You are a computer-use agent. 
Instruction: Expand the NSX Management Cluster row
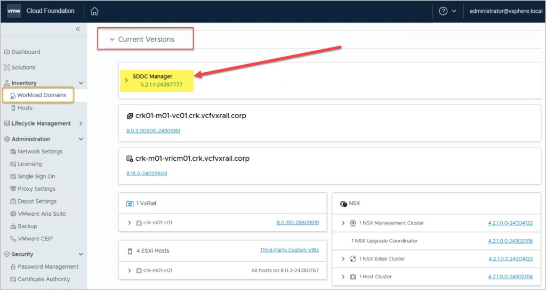343,223
